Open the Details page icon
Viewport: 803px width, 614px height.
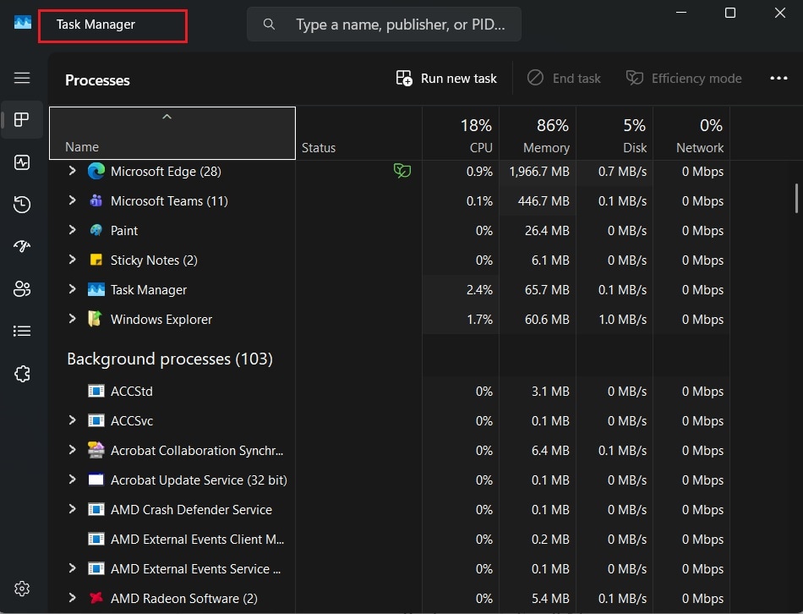[22, 331]
